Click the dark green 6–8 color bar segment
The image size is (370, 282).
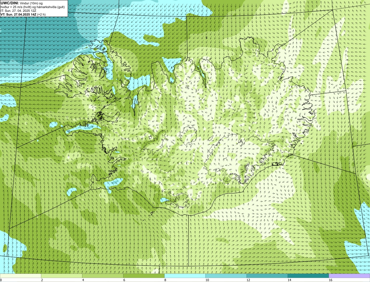click(144, 276)
